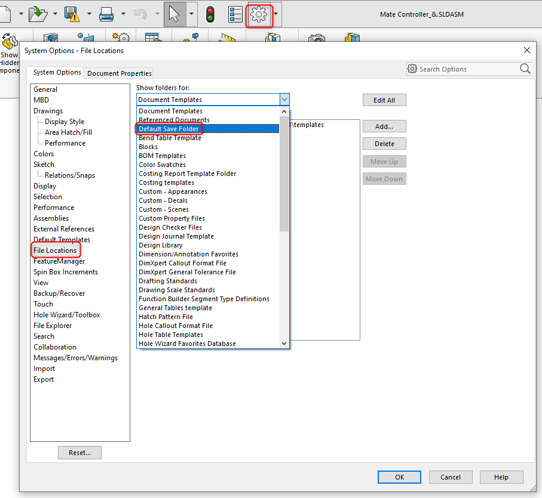Click the Show Hidden Components icon
This screenshot has width=542, height=498.
coord(9,42)
